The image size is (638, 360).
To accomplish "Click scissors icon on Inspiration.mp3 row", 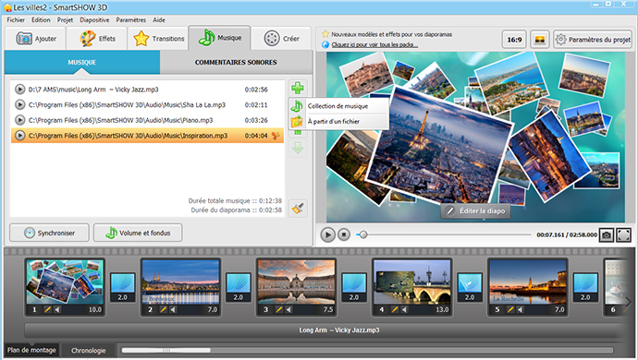I will point(276,136).
